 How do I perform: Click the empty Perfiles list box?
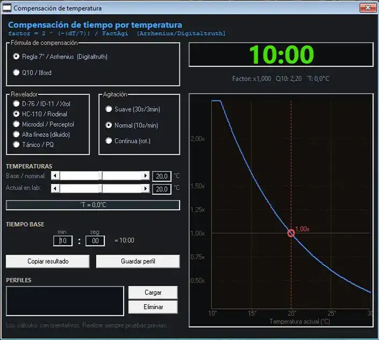(65, 301)
